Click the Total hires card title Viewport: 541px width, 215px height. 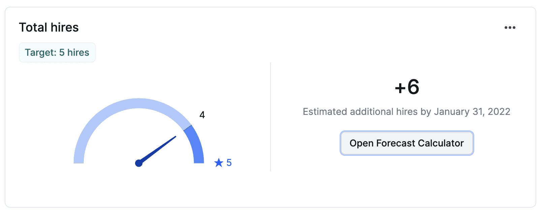click(x=49, y=28)
